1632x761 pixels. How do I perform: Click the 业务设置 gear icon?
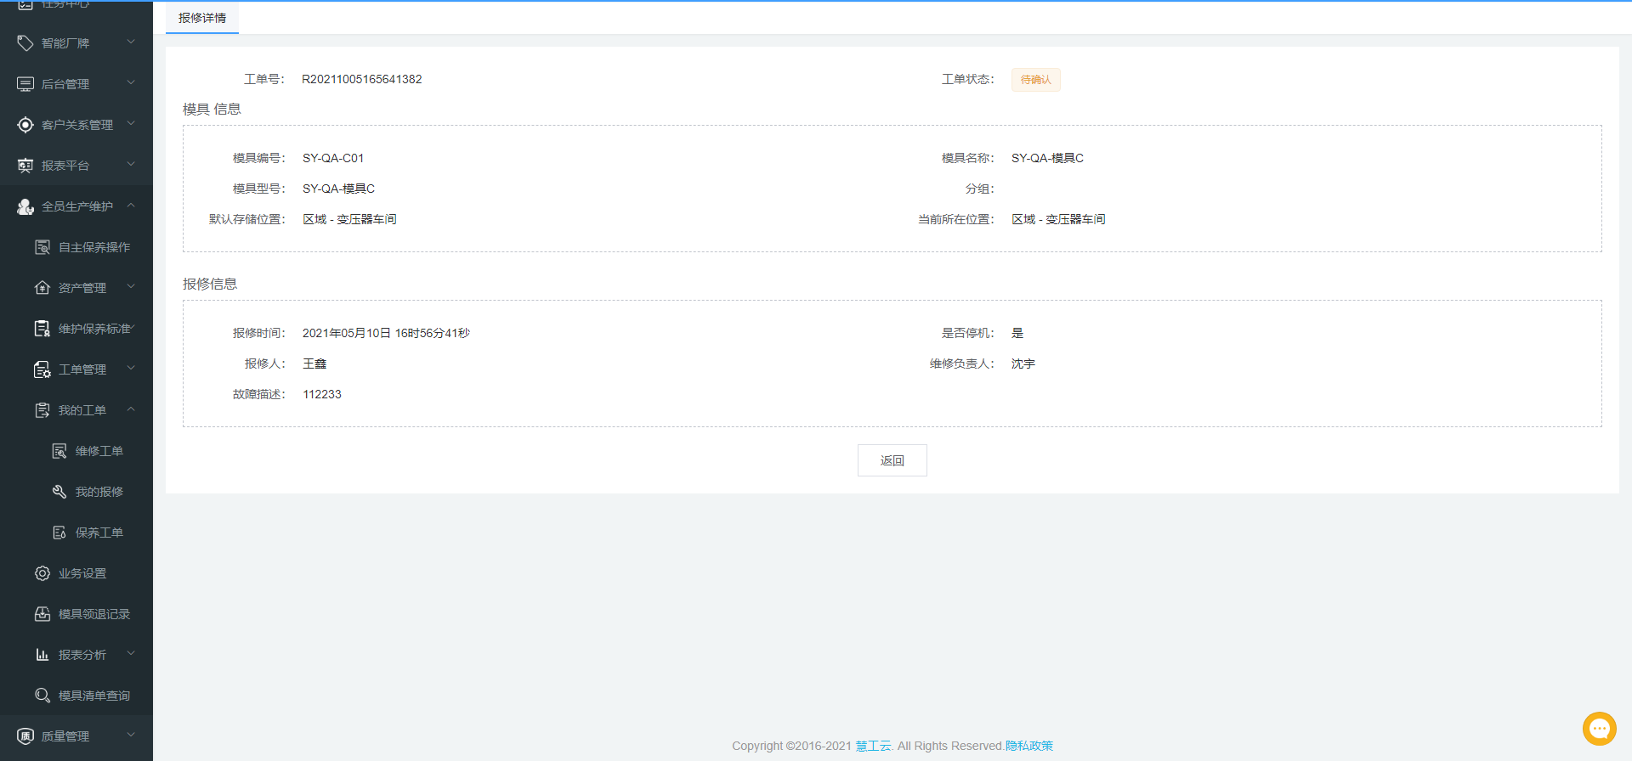coord(42,573)
